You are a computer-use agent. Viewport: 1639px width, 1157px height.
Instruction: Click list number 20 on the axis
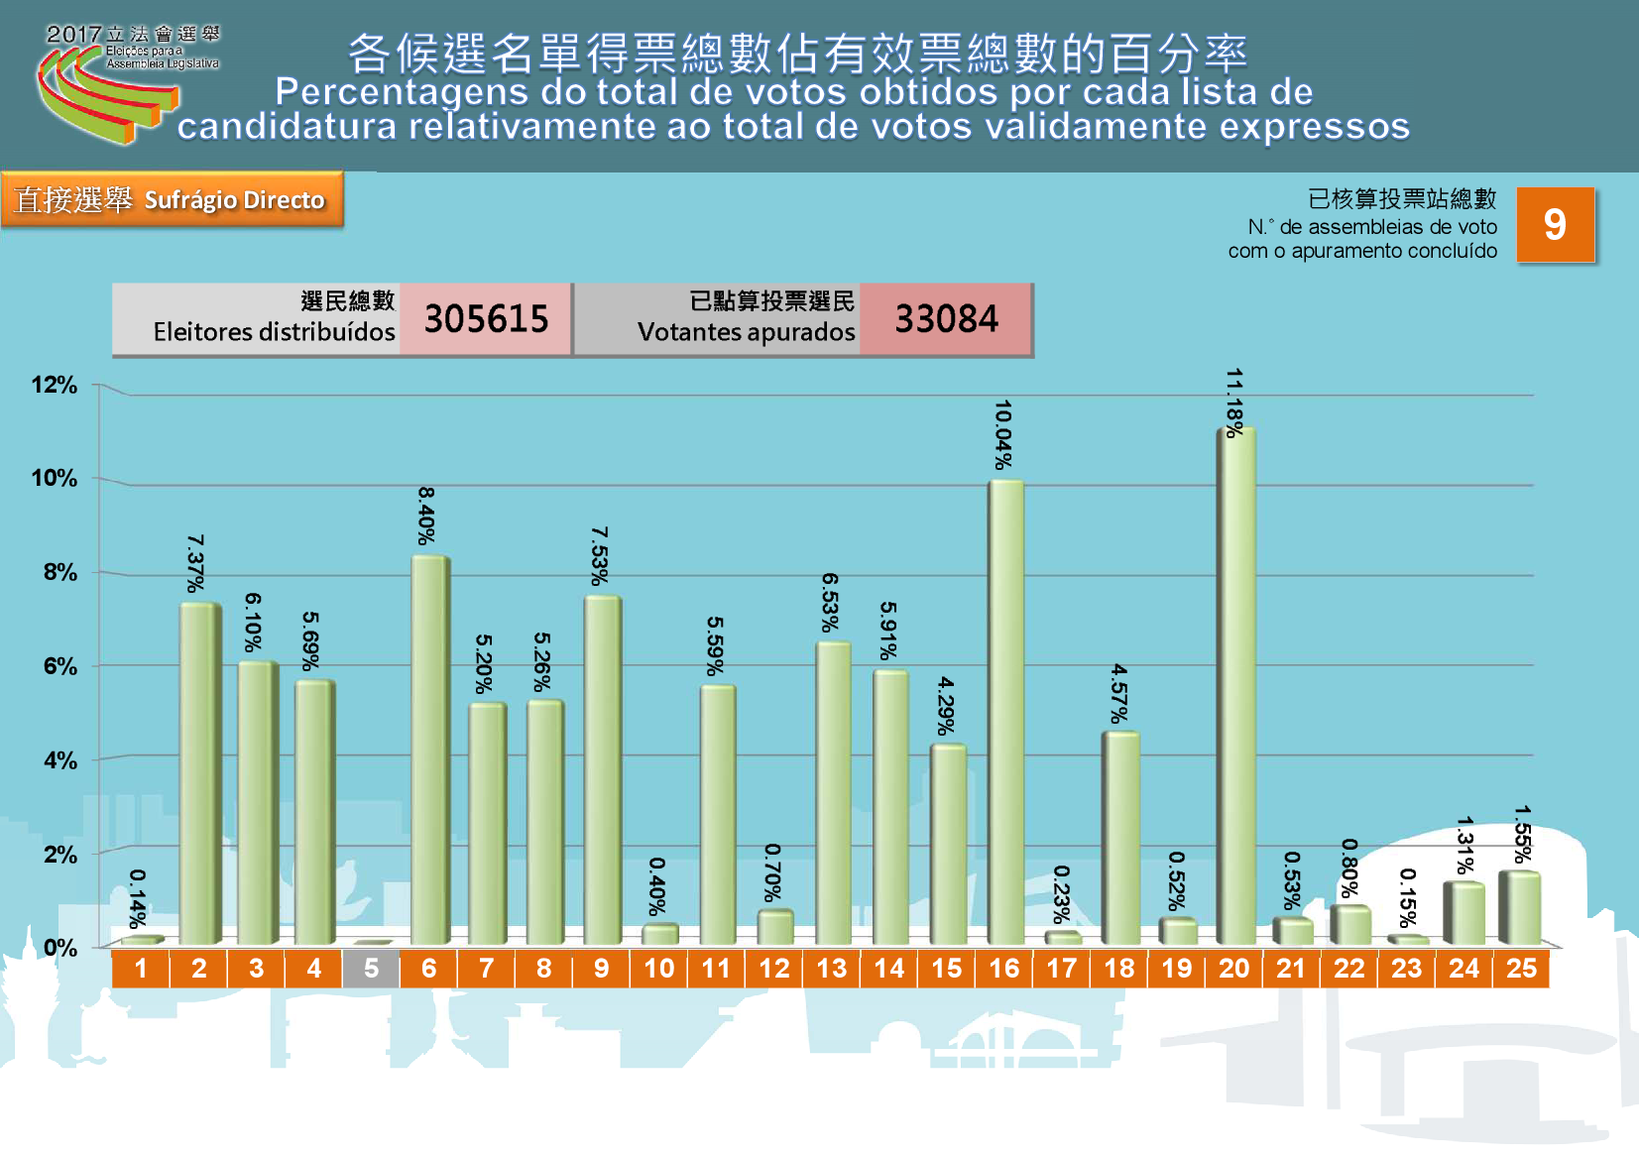click(x=1233, y=969)
